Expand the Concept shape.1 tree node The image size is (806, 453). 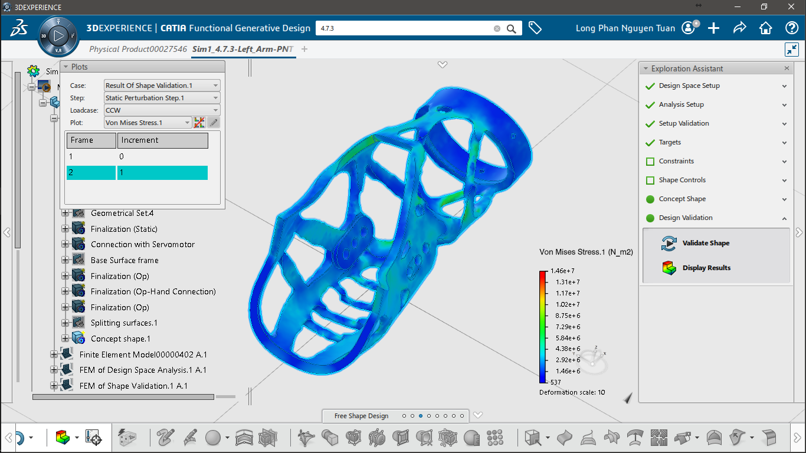pyautogui.click(x=65, y=339)
